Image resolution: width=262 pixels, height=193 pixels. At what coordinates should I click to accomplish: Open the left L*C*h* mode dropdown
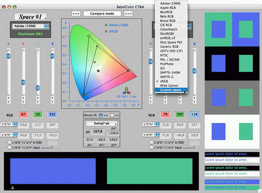coord(9,125)
